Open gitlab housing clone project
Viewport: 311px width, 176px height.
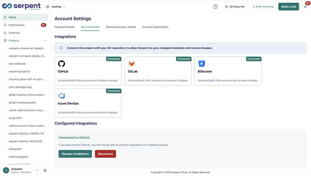tap(27, 95)
